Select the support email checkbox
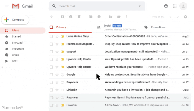This screenshot has height=111, width=194. click(51, 52)
